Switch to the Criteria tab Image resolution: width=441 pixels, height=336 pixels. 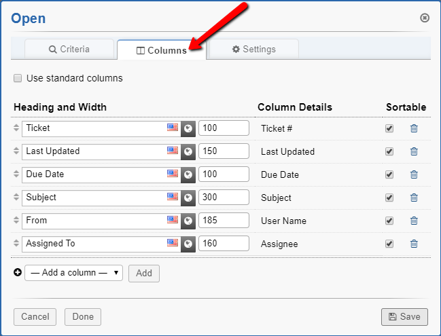[69, 50]
